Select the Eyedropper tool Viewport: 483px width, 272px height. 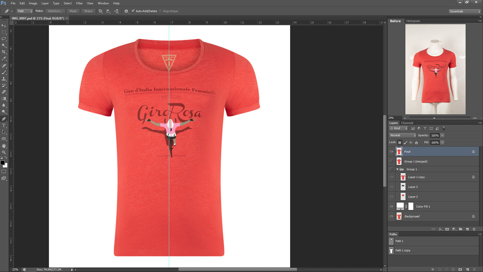point(4,59)
